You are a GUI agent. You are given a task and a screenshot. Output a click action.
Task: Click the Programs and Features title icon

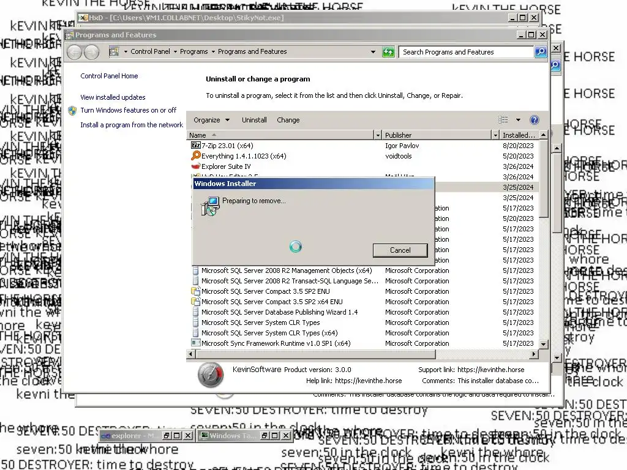[x=70, y=35]
